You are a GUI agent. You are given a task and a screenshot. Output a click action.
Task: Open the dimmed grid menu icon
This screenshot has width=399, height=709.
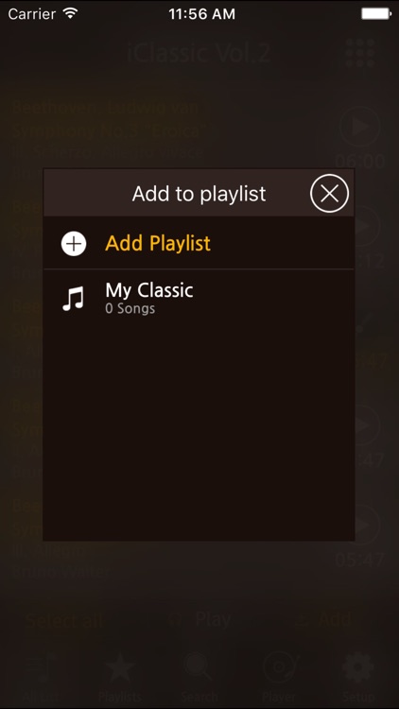point(360,53)
